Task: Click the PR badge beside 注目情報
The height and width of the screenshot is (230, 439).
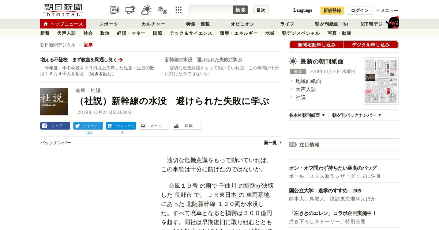Action: [293, 145]
